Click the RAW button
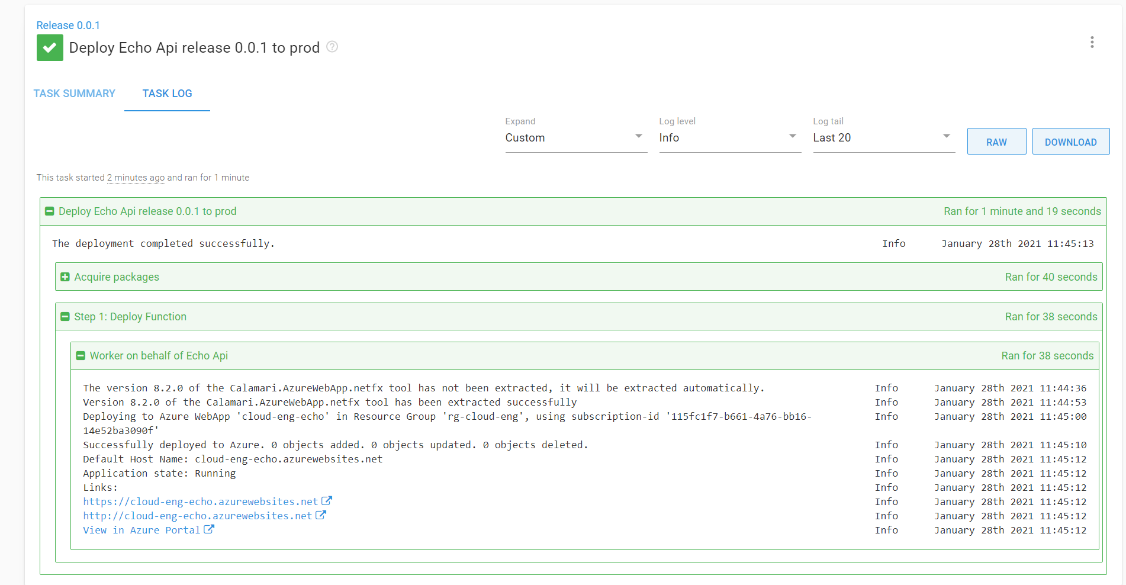The image size is (1126, 585). [x=996, y=142]
